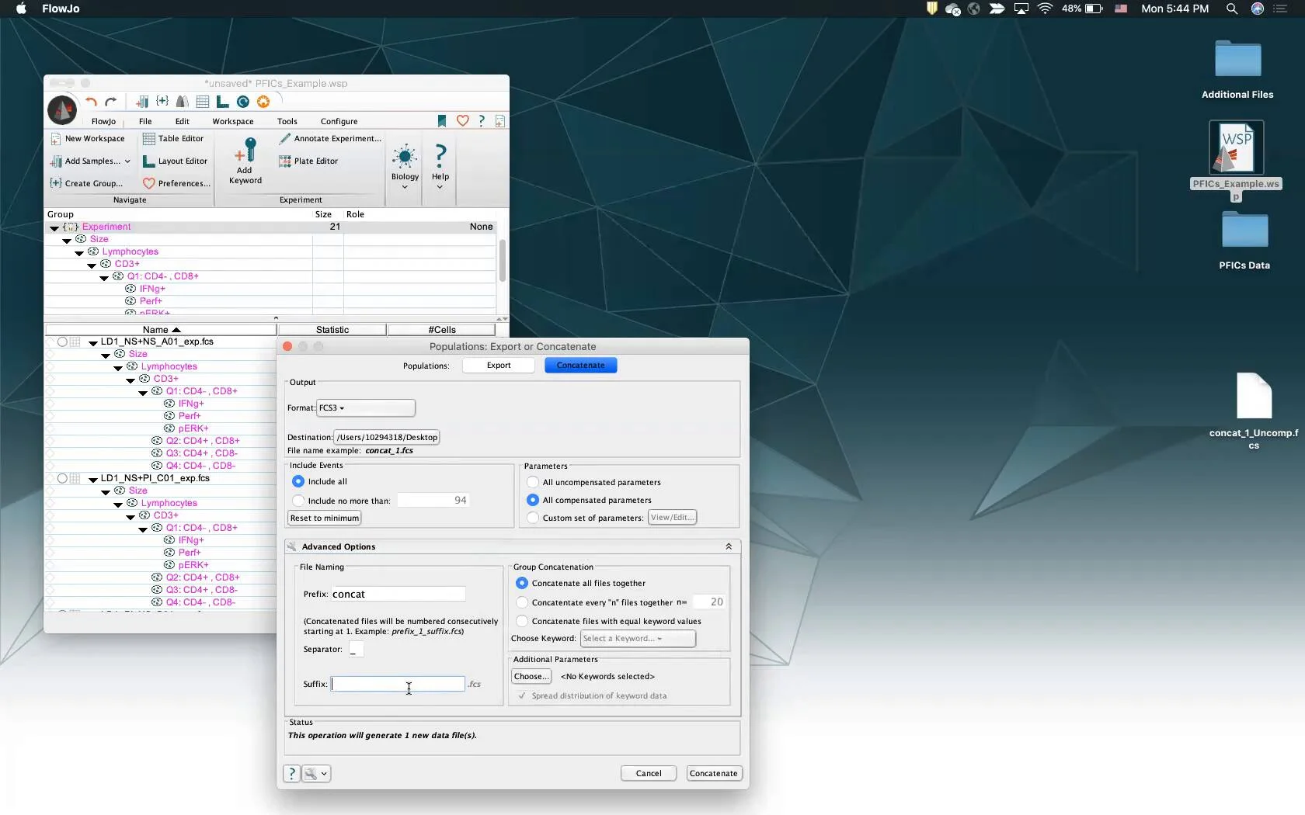Open macOS Spotlight search
1305x815 pixels.
coord(1231,9)
